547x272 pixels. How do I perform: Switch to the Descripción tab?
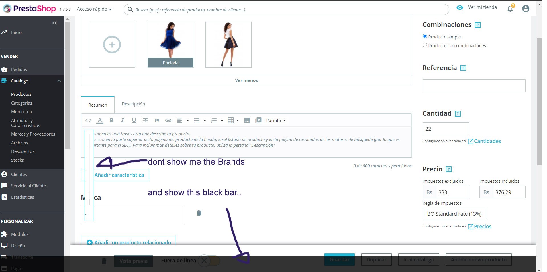coord(133,104)
